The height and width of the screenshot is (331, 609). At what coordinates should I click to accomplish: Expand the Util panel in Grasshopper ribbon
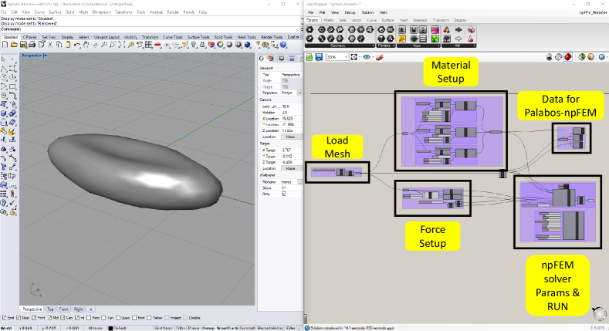pos(474,46)
